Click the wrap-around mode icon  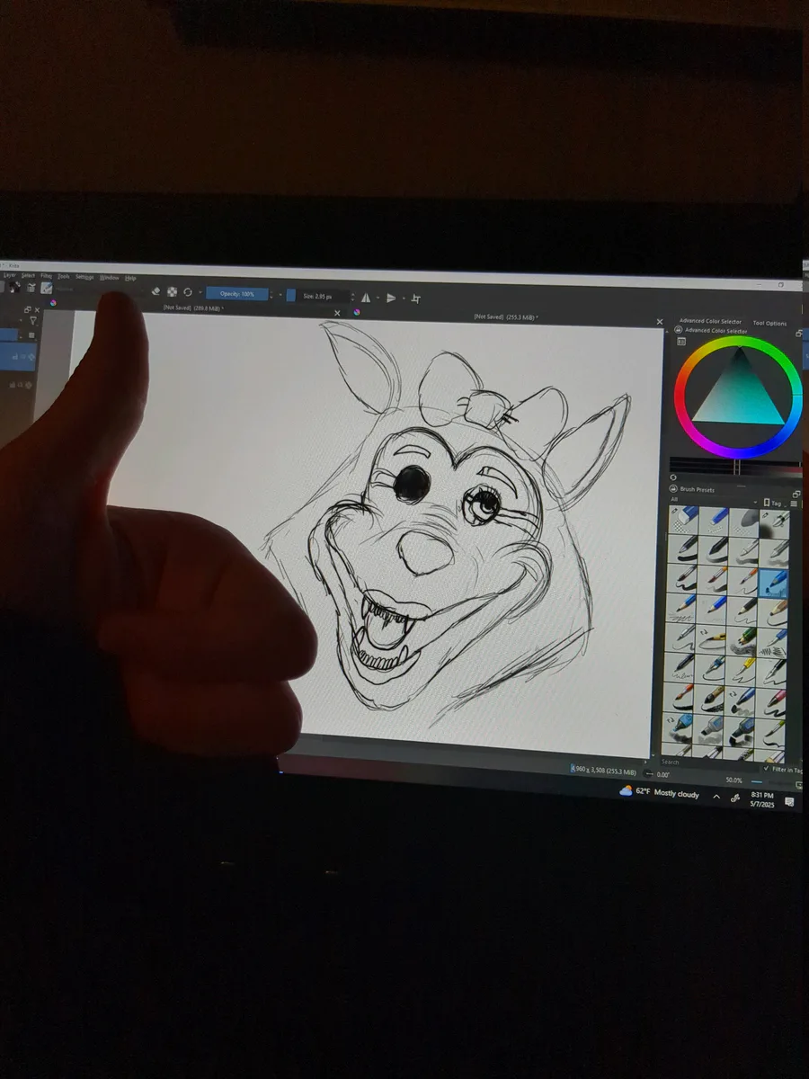coord(416,299)
